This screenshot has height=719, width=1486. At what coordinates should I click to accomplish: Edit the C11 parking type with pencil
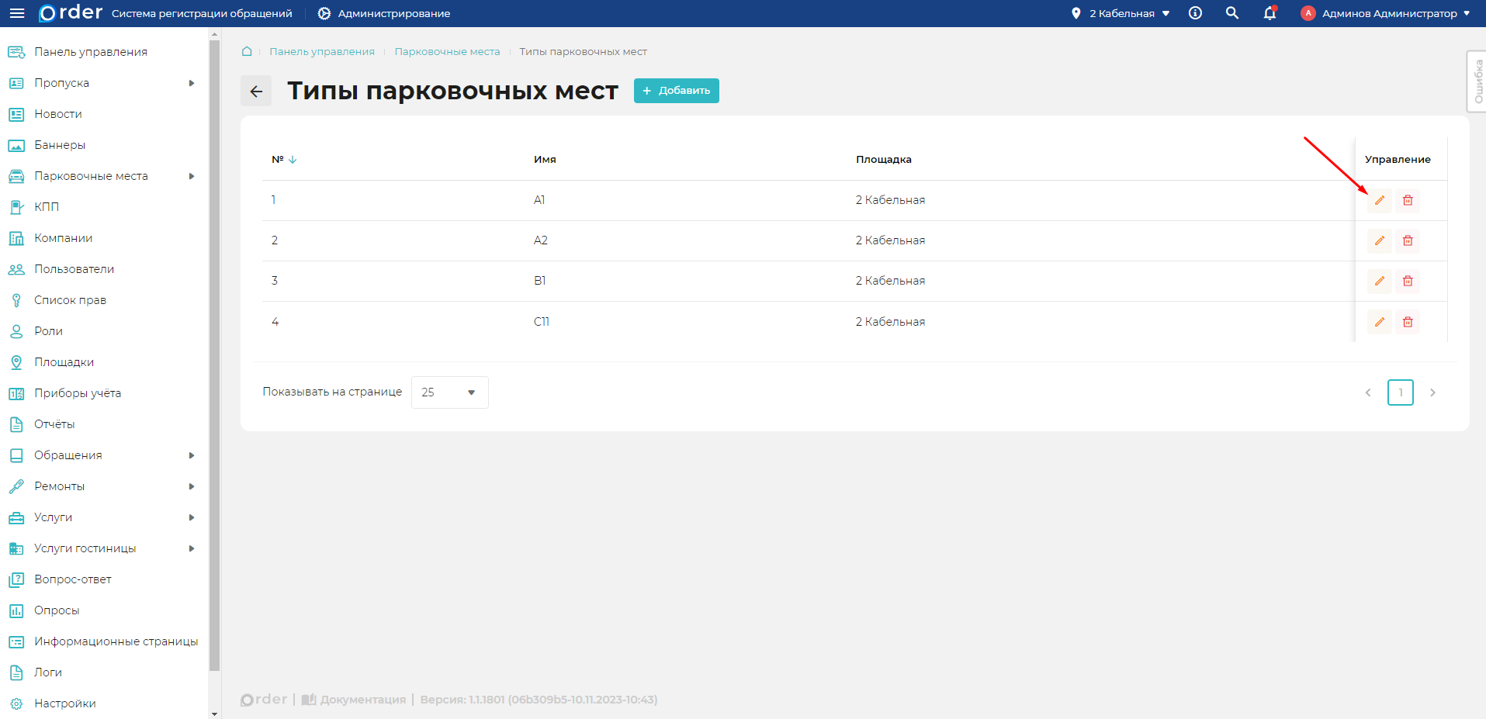point(1379,322)
